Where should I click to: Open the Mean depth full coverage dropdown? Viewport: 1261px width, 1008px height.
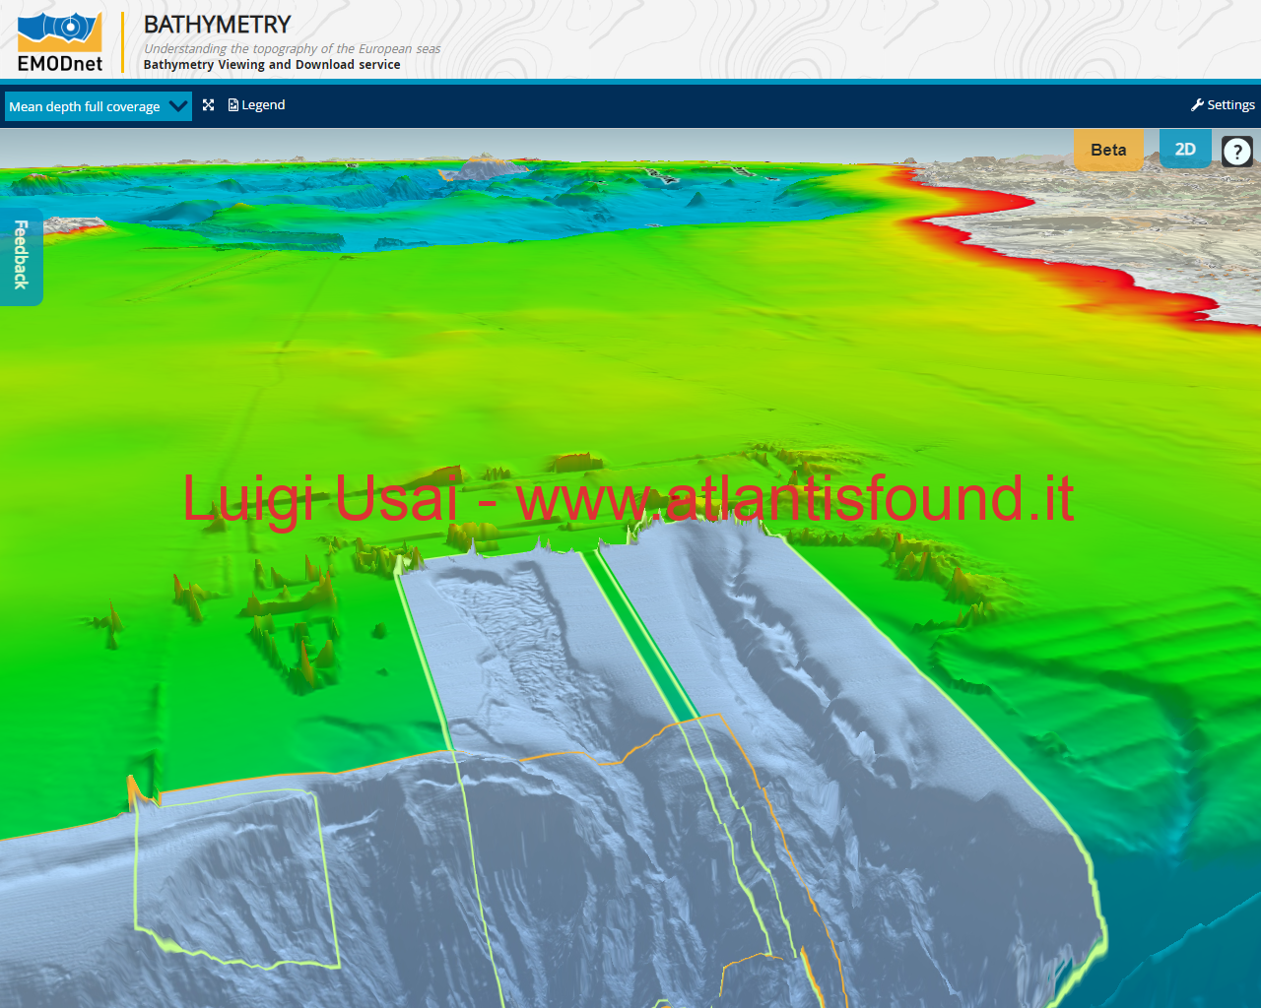click(x=99, y=106)
